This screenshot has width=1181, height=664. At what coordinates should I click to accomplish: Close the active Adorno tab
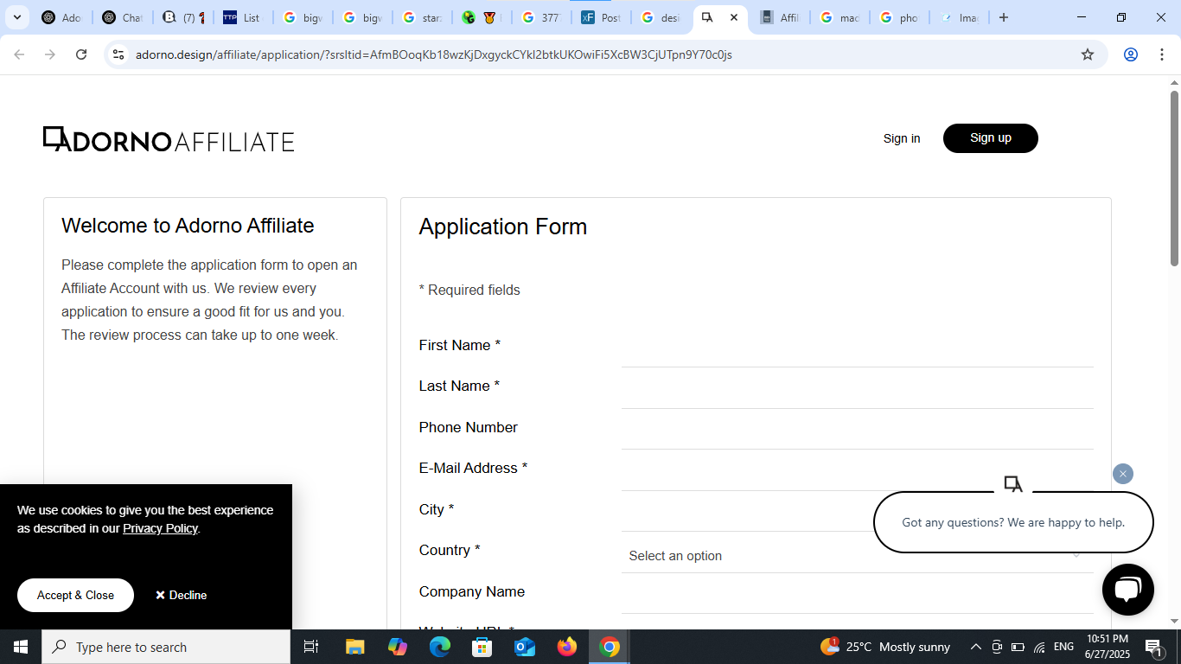pos(734,17)
